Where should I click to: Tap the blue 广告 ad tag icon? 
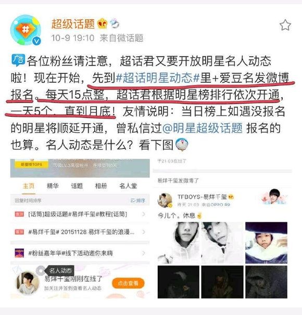click(18, 60)
